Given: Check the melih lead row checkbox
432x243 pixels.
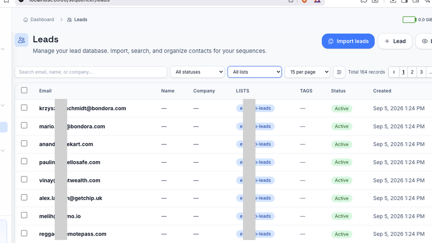Looking at the screenshot, I should point(24,216).
